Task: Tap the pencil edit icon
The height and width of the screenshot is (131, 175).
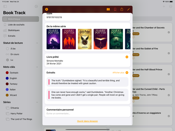Action: [x=128, y=9]
